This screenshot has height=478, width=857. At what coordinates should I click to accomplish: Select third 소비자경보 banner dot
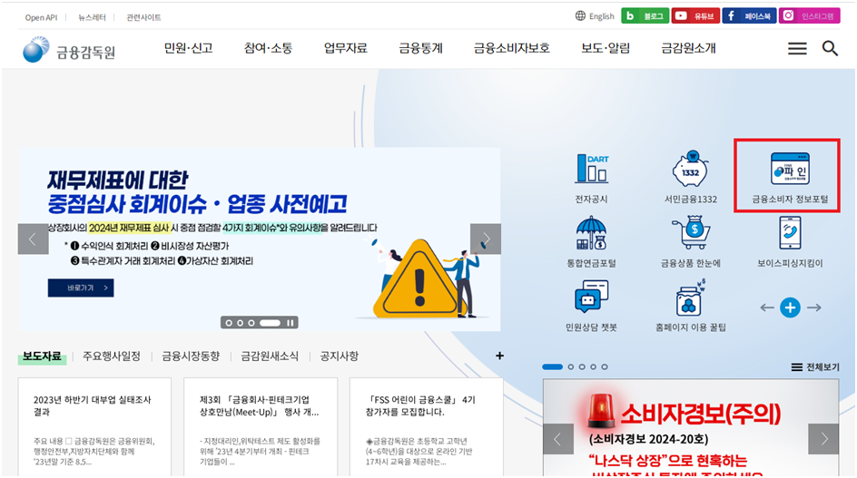[582, 367]
